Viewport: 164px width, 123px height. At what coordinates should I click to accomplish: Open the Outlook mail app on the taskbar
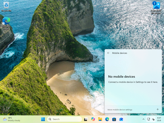pyautogui.click(x=121, y=119)
